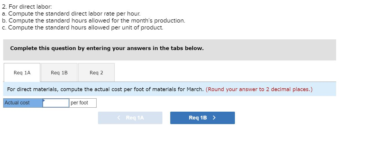Select the Req 2 tab

pos(96,73)
